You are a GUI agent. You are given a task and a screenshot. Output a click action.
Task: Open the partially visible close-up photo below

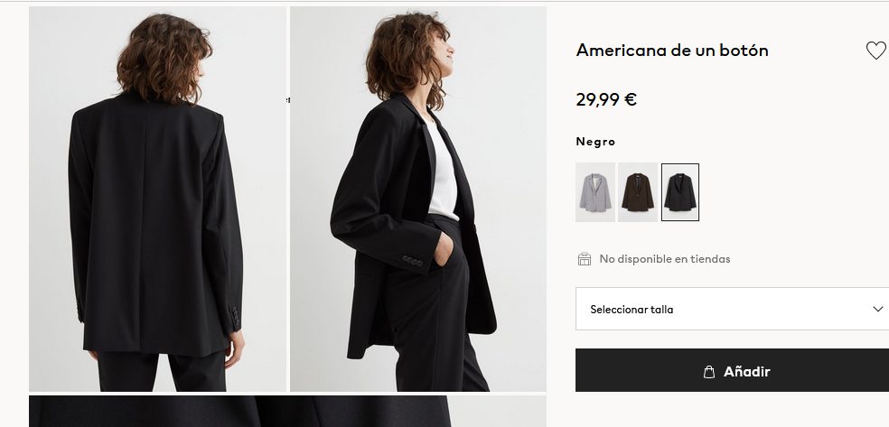[287, 411]
